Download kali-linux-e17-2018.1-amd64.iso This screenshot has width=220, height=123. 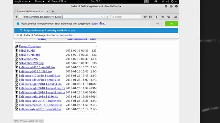(x=40, y=76)
